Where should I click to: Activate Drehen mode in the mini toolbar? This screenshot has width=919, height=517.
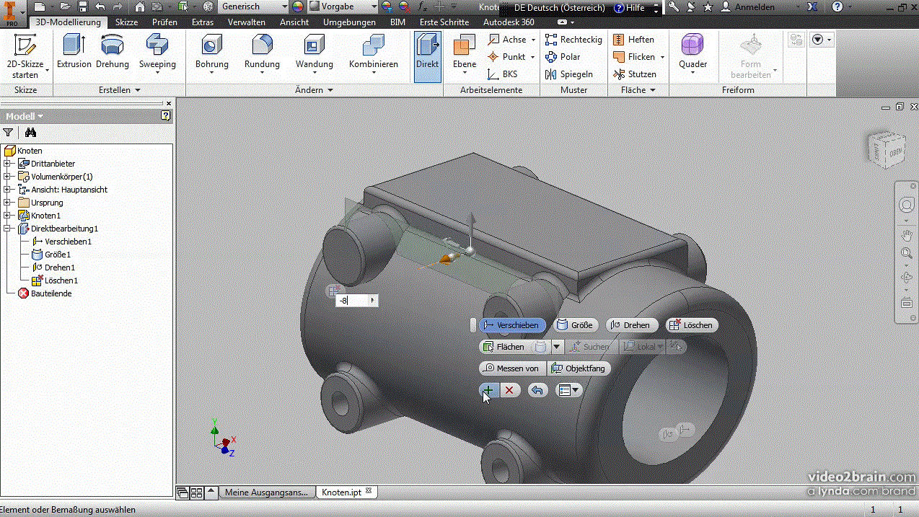point(632,325)
